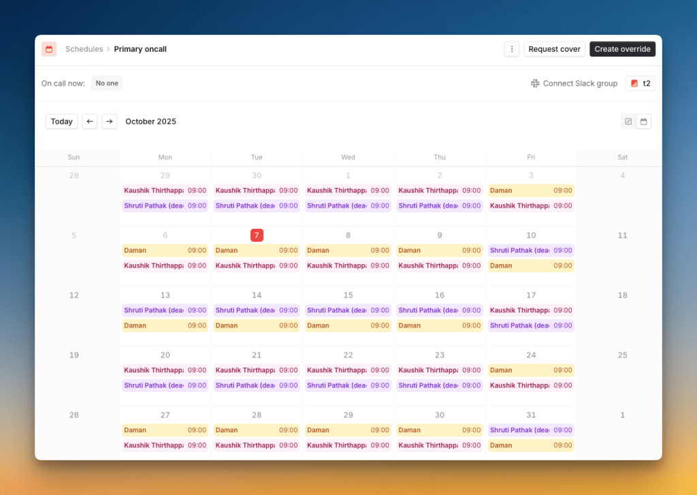This screenshot has width=697, height=495.
Task: Open Kaushik Thirthappa's shift on October 1
Action: pyautogui.click(x=348, y=190)
